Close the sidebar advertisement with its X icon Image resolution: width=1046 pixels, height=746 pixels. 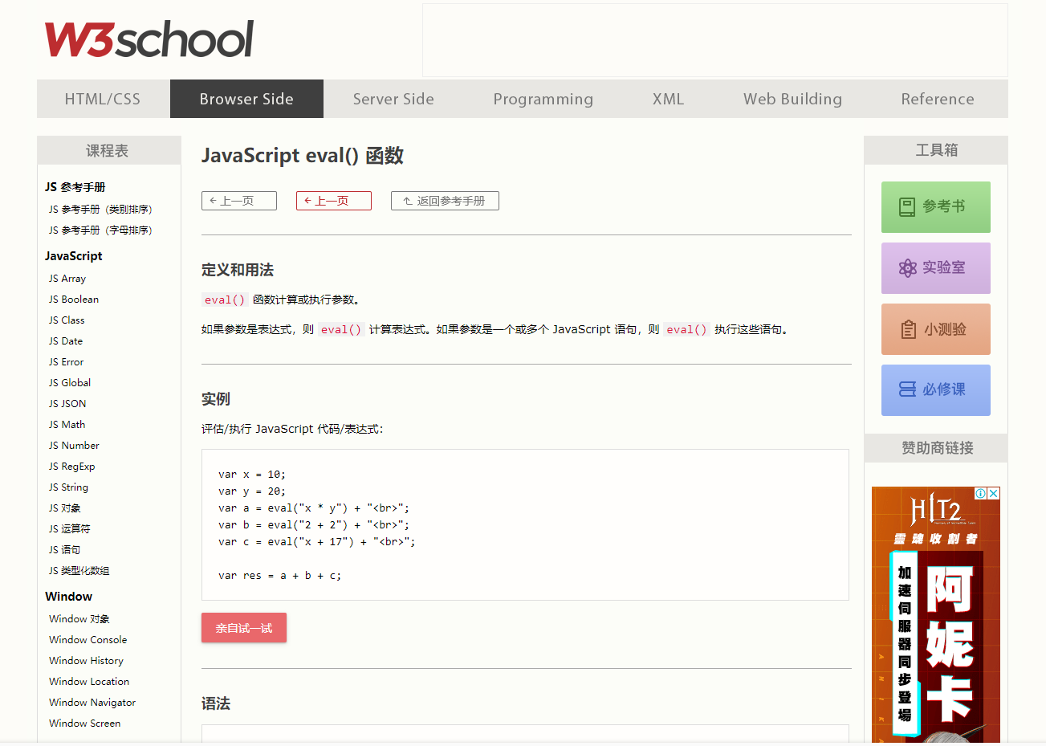[x=993, y=493]
